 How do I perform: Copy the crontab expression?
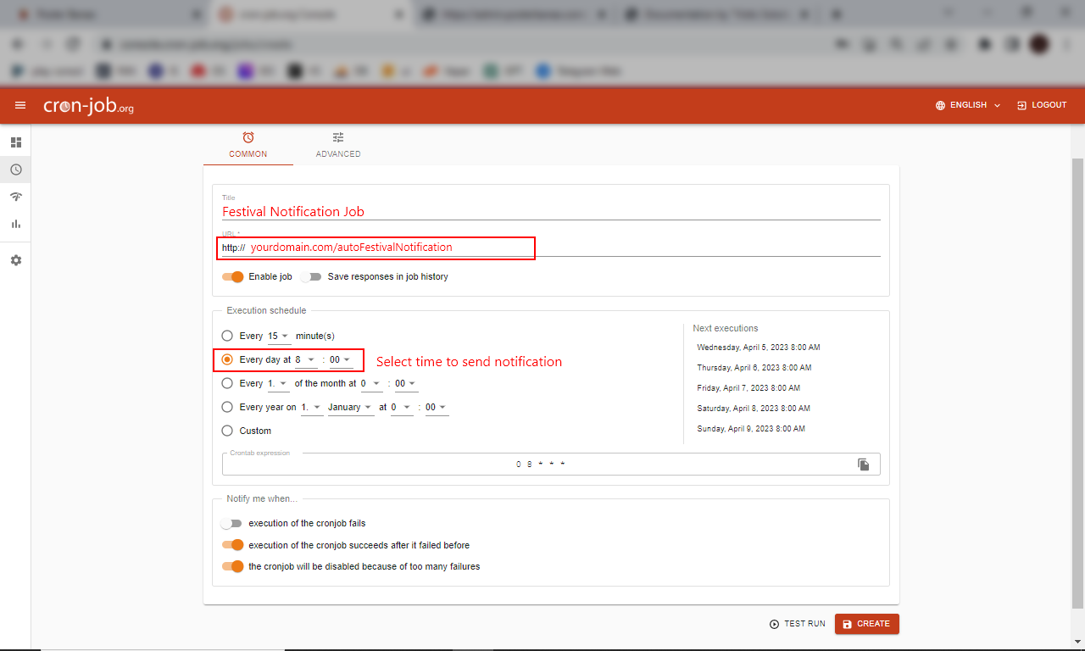click(x=863, y=465)
